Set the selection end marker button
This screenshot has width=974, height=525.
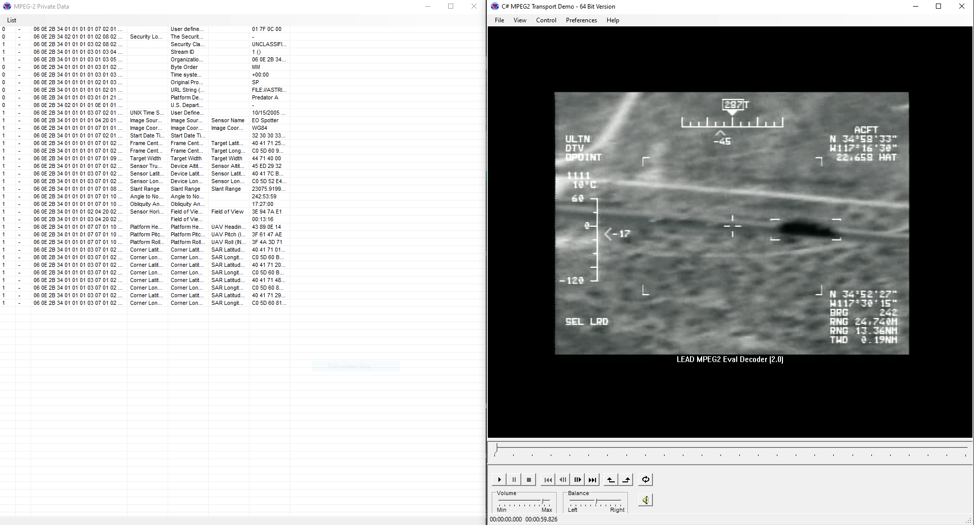click(626, 479)
